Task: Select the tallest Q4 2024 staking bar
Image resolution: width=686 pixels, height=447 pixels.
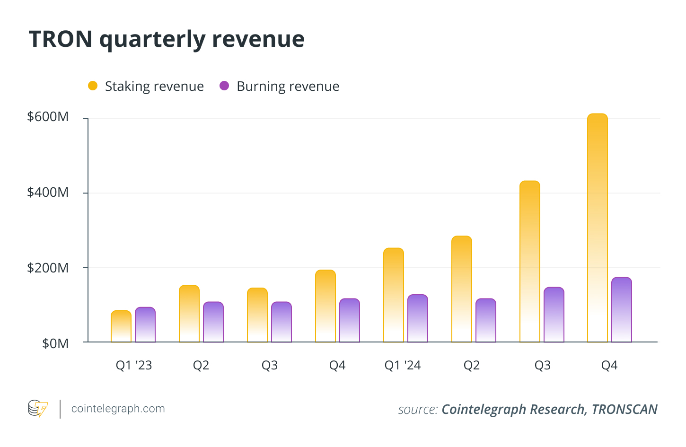Action: point(598,228)
